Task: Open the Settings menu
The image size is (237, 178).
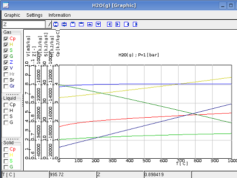Action: click(x=35, y=15)
